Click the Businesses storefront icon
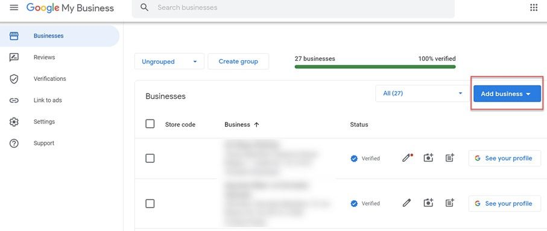This screenshot has width=547, height=231. pyautogui.click(x=14, y=36)
